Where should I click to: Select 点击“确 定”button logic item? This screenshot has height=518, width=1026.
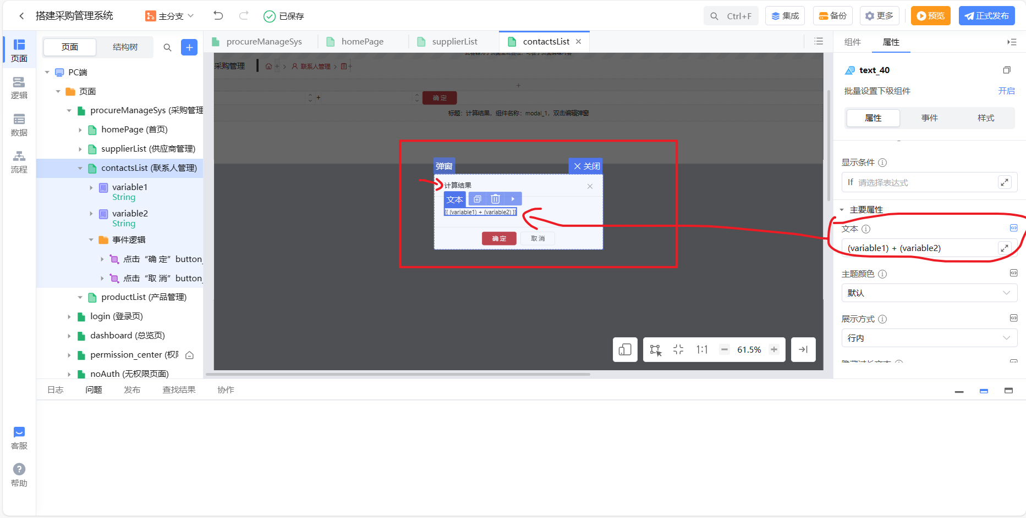pos(156,259)
